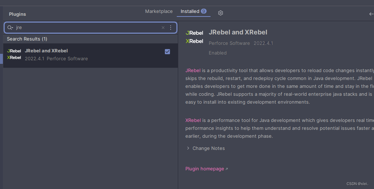
Task: Click the JRebel XRebel logo in the details pane
Action: click(194, 37)
